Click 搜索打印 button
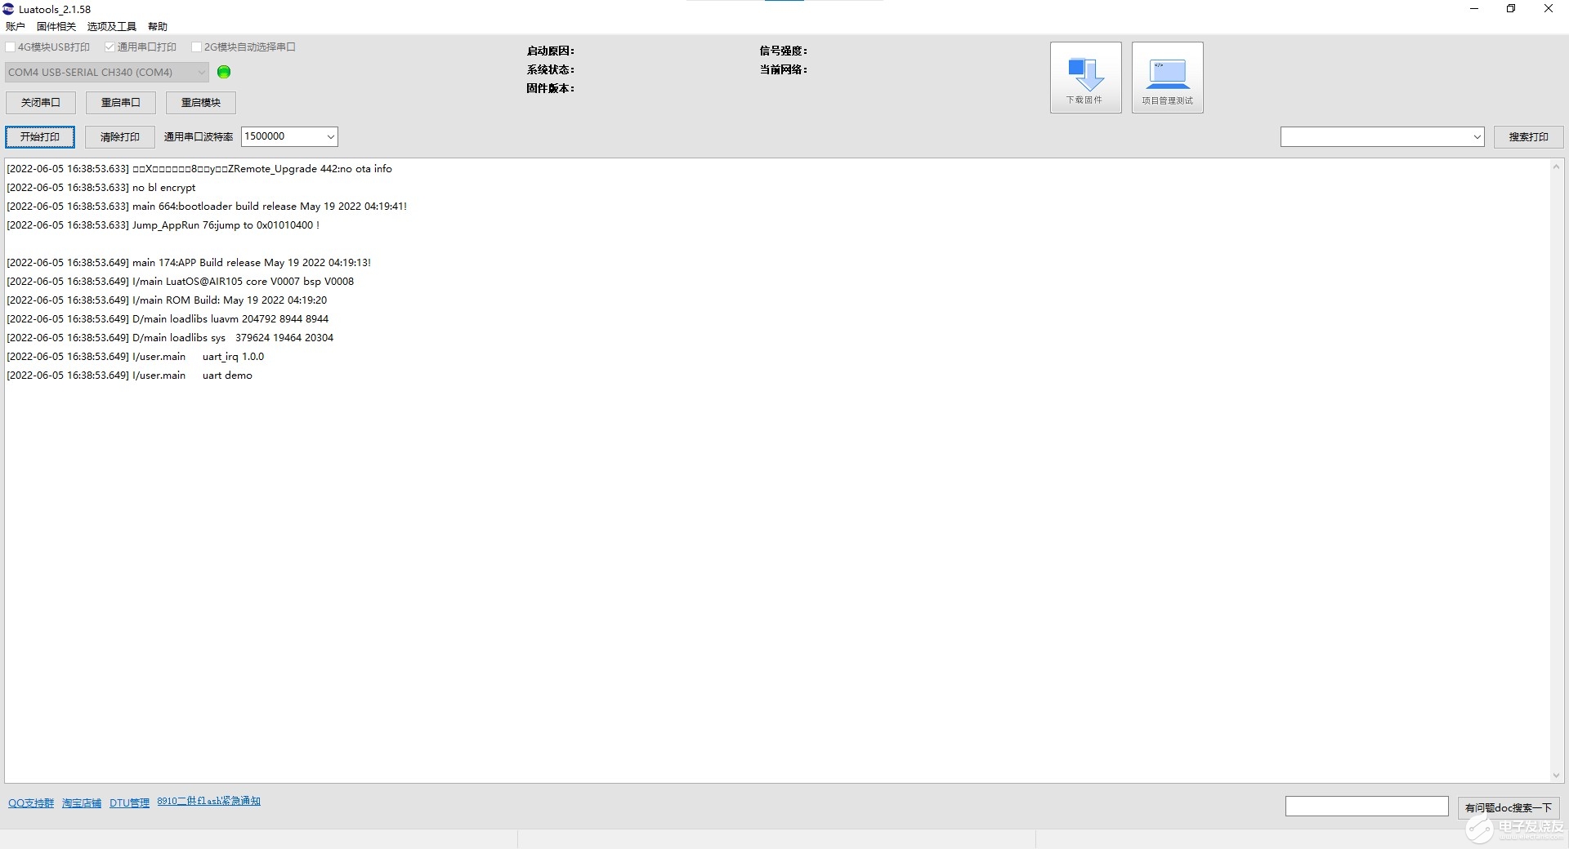 1528,137
